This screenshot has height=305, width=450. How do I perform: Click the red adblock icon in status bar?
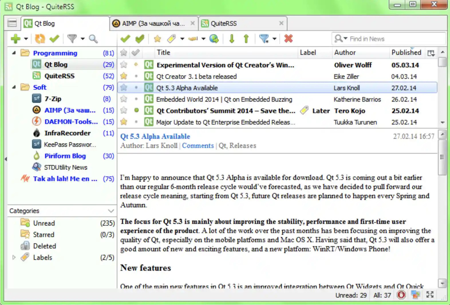coord(401,295)
